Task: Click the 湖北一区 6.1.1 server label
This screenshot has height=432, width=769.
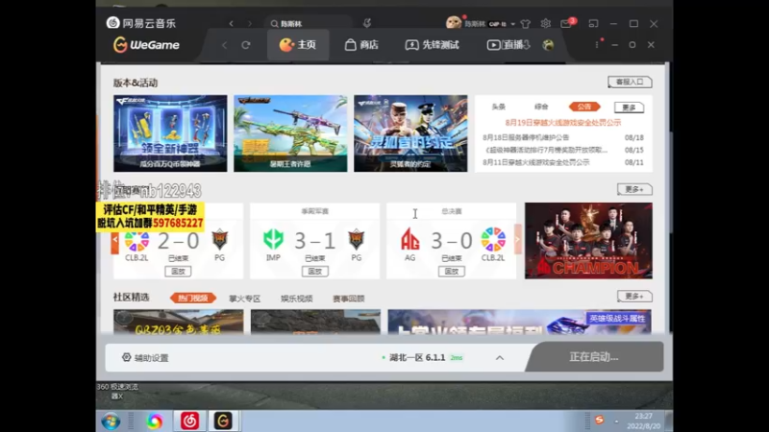Action: point(417,357)
